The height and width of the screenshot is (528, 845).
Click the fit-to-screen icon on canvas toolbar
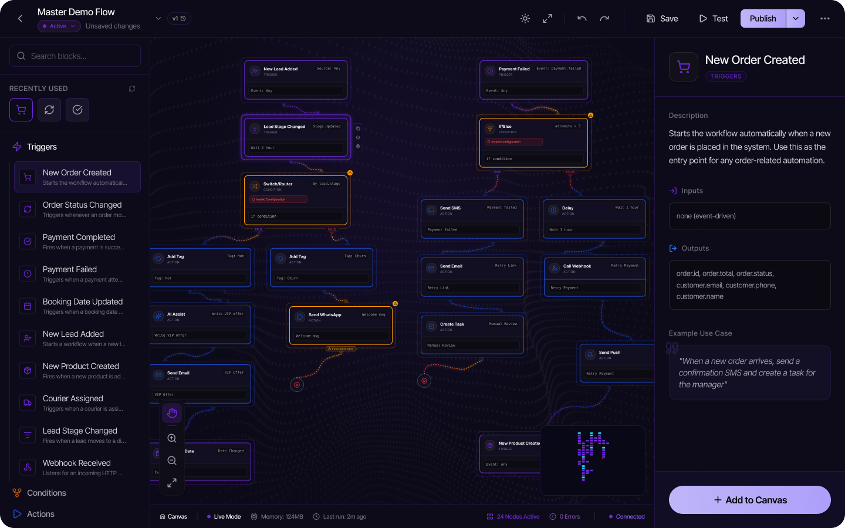tap(172, 483)
